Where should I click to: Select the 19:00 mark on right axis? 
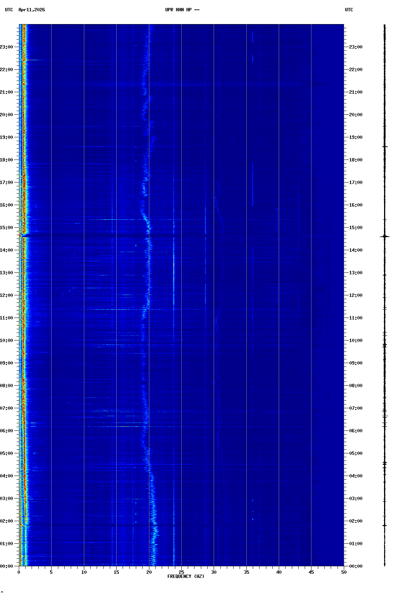[355, 137]
